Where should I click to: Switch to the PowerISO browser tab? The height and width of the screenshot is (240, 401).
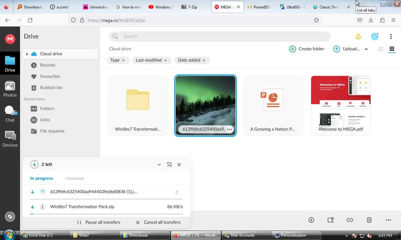click(260, 7)
